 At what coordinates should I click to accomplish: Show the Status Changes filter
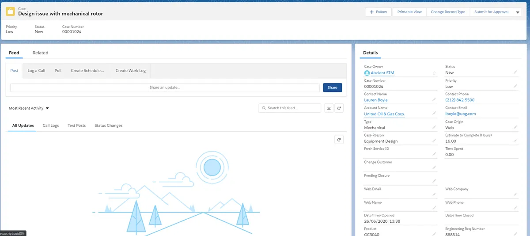click(109, 126)
